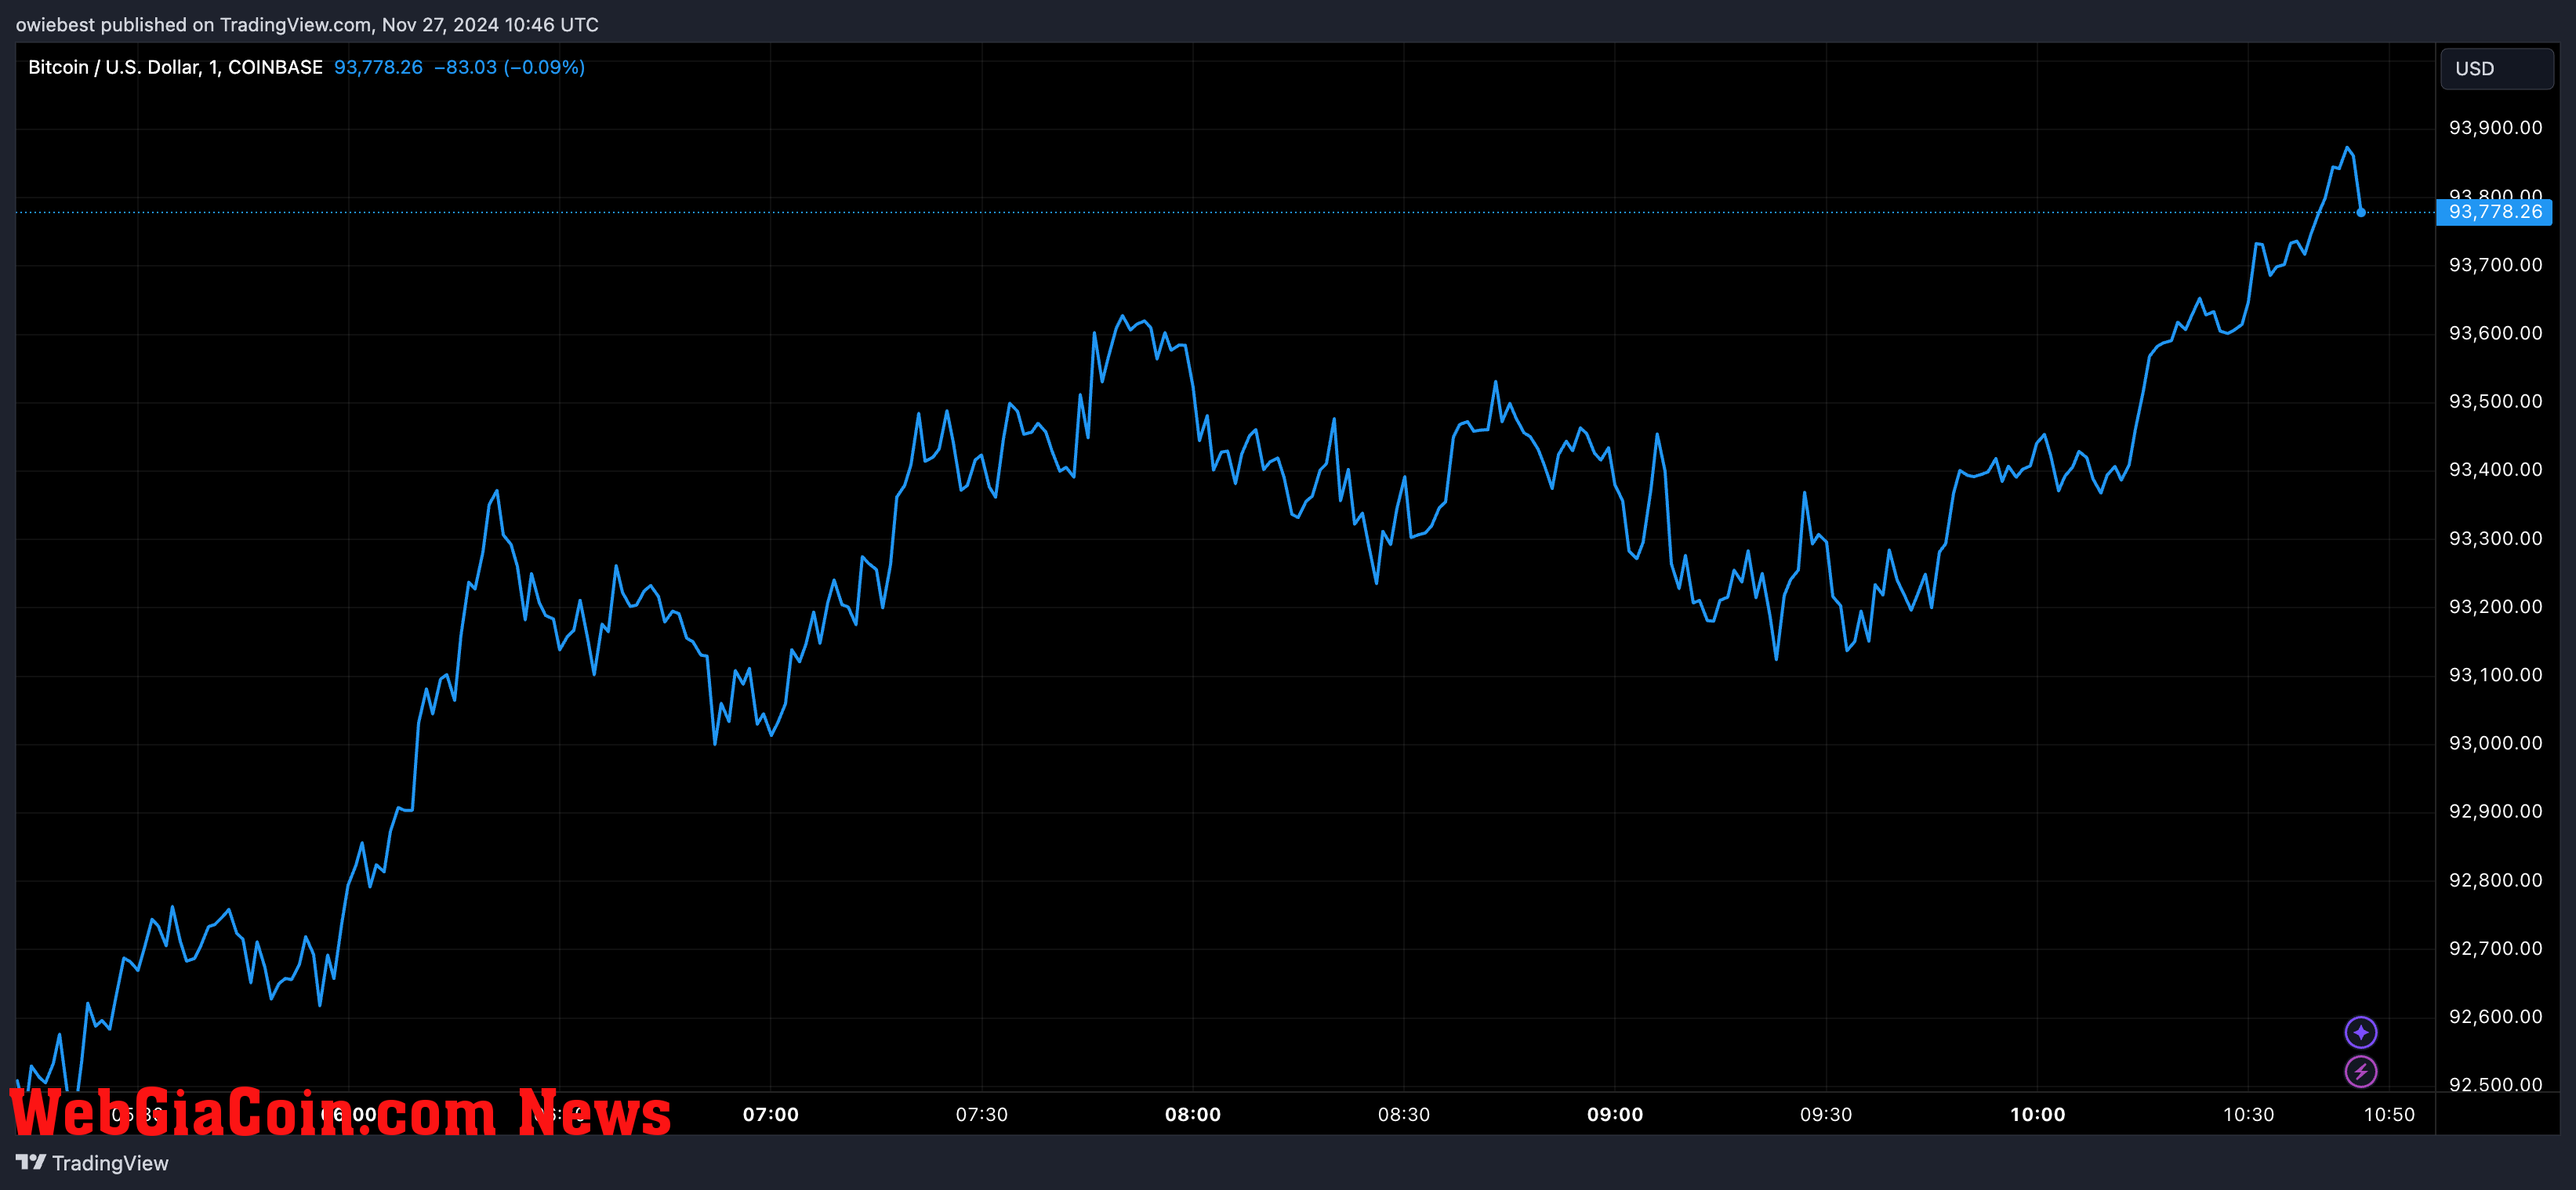Click the 09:00 time axis label
2576x1190 pixels.
coord(1614,1114)
